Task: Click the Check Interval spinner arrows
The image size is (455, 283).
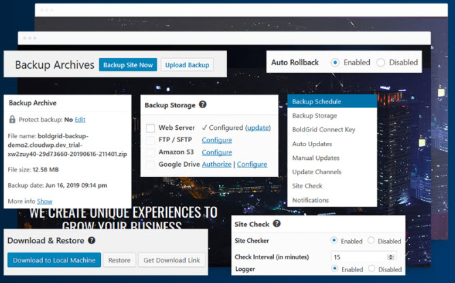Action: coord(390,257)
